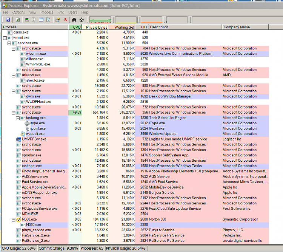This screenshot has height=252, width=283.
Task: Collapse the N360.exe parent tree node
Action: [x=13, y=220]
